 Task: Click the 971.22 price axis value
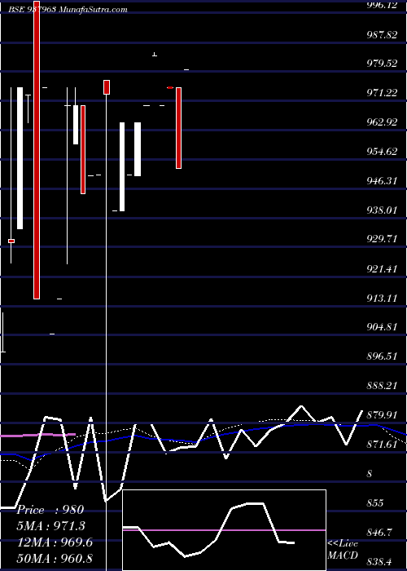coord(382,93)
